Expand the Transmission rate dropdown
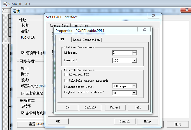The width and height of the screenshot is (191, 130). pyautogui.click(x=134, y=86)
